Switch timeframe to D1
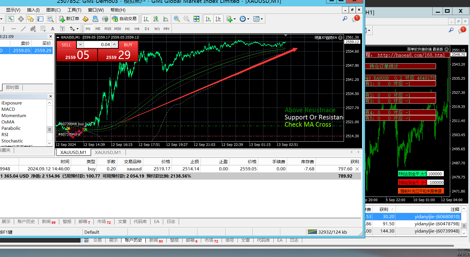 147,29
